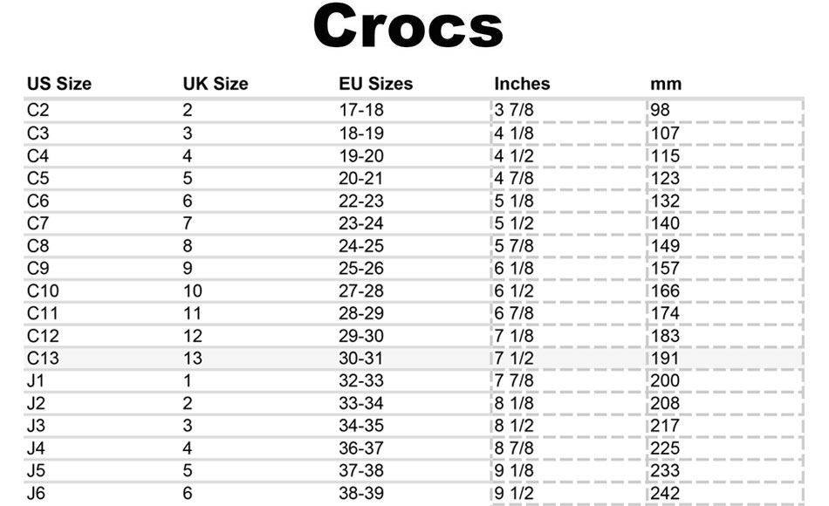Image resolution: width=829 pixels, height=506 pixels.
Task: Click the J6 size cell
Action: [x=36, y=493]
